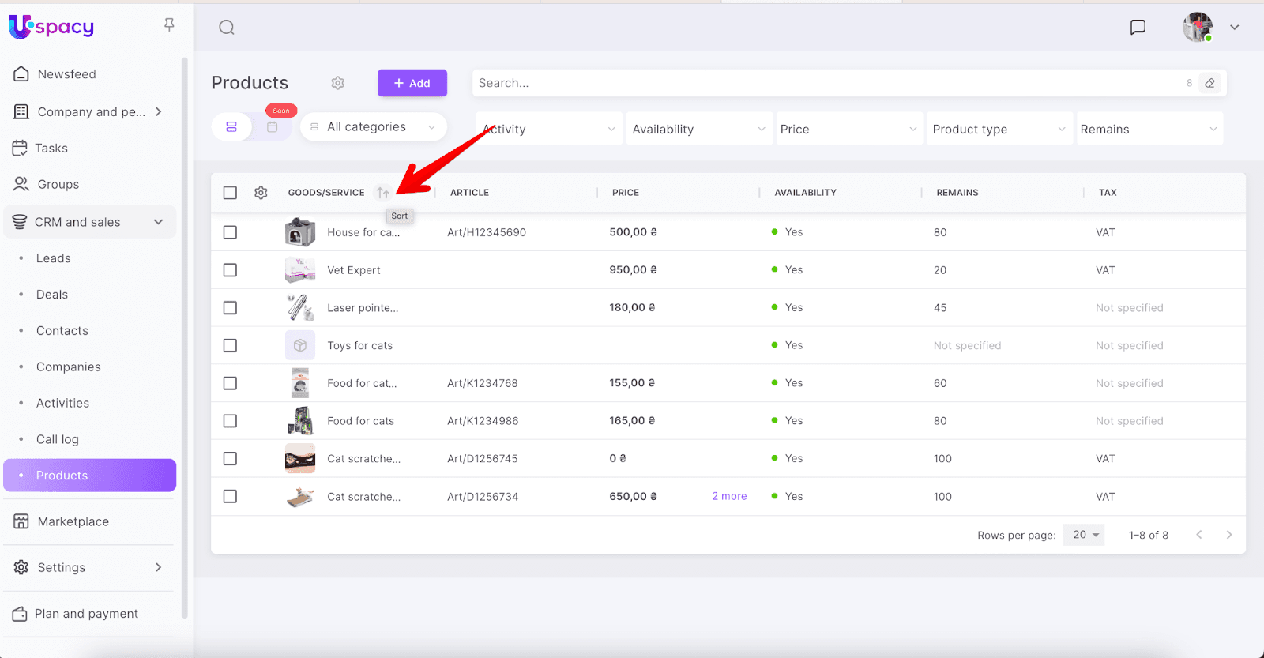Open the Food for cats product thumbnail
This screenshot has width=1264, height=658.
[x=300, y=421]
